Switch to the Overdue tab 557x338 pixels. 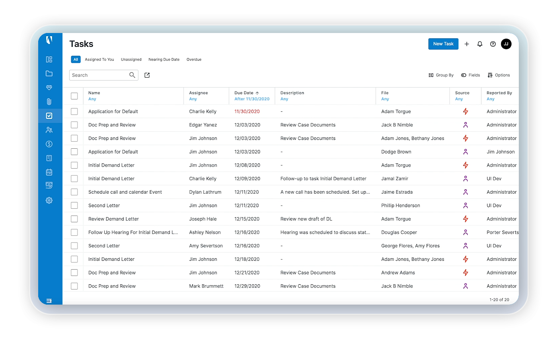click(x=194, y=60)
